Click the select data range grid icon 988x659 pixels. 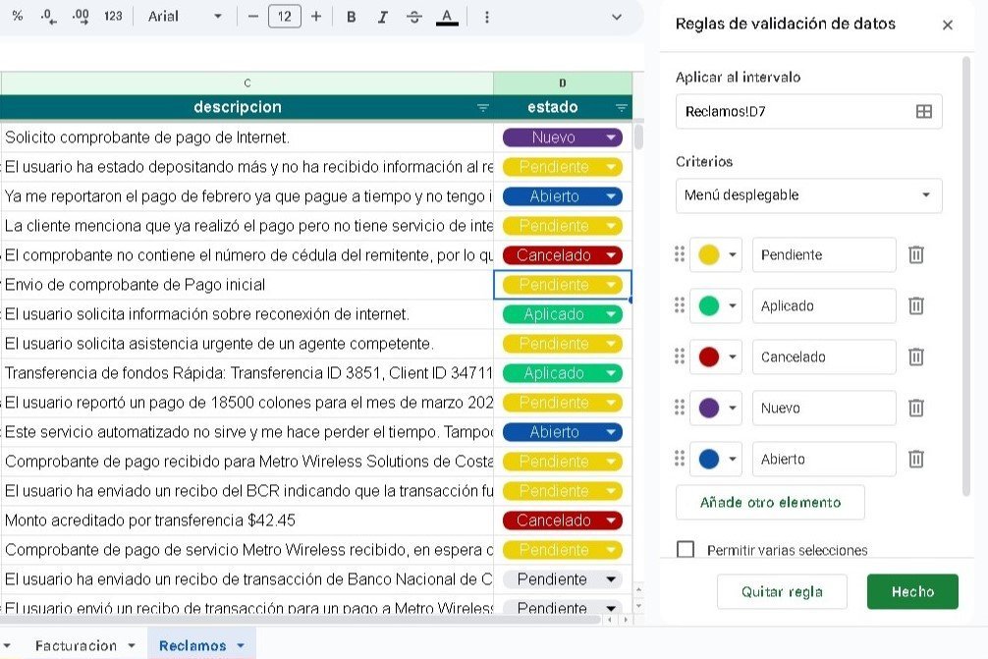pyautogui.click(x=923, y=112)
